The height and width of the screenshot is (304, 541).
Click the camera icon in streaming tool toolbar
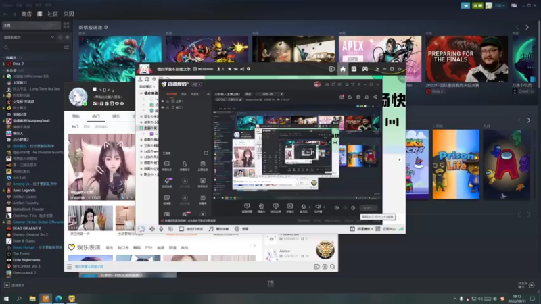click(261, 206)
